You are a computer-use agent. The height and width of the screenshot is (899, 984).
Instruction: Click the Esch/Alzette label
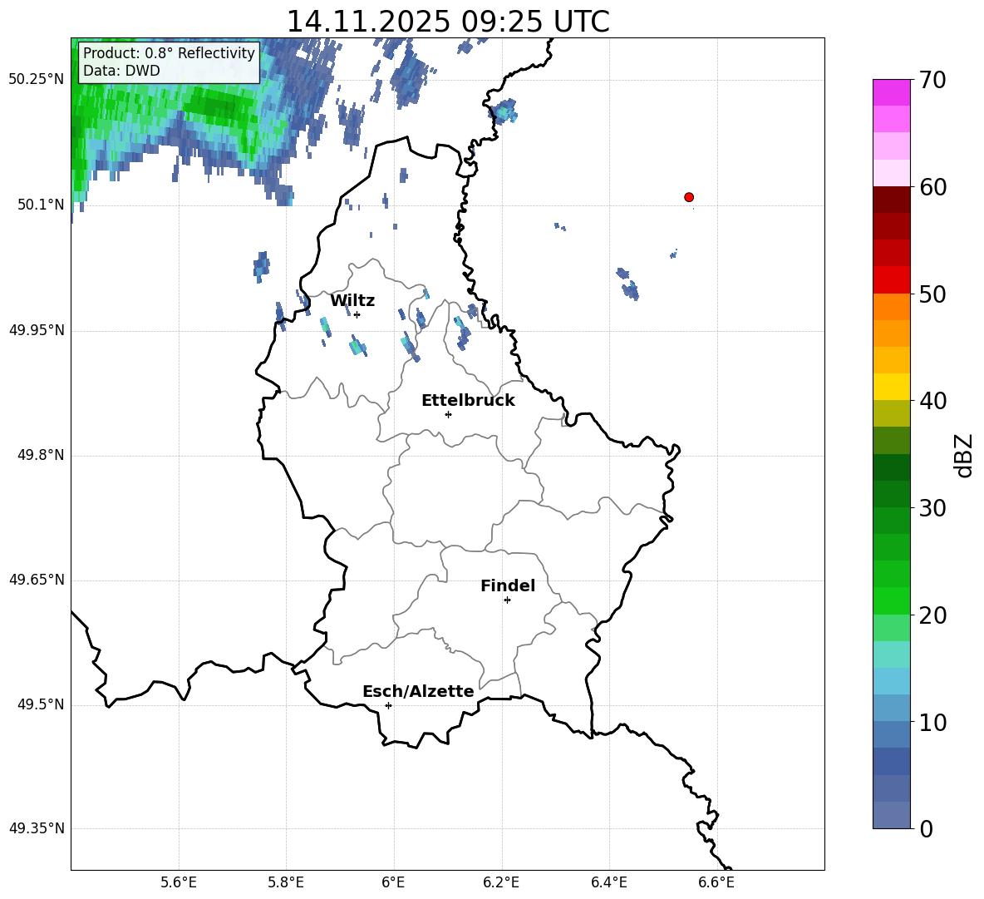418,691
